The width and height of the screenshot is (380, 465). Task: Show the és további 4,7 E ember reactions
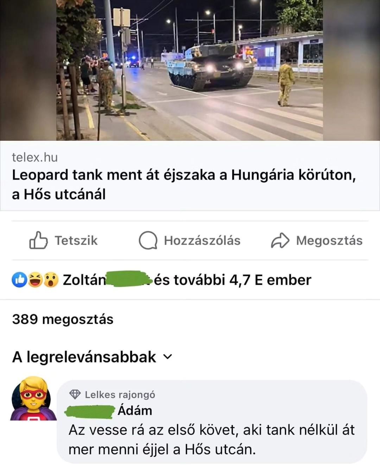coord(233,280)
